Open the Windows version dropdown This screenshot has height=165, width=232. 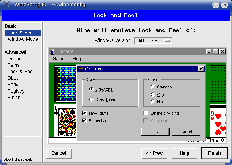153,41
